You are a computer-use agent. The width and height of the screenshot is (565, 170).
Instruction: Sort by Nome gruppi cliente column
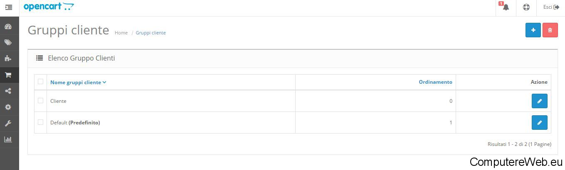pos(78,82)
